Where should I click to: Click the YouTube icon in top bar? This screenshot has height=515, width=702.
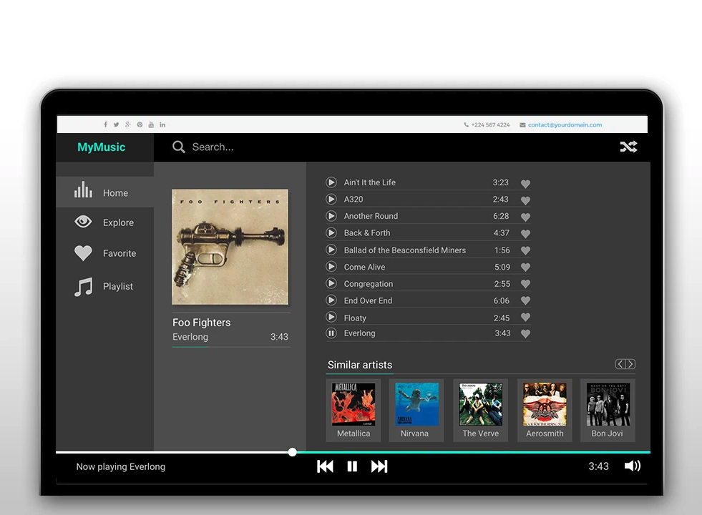151,125
